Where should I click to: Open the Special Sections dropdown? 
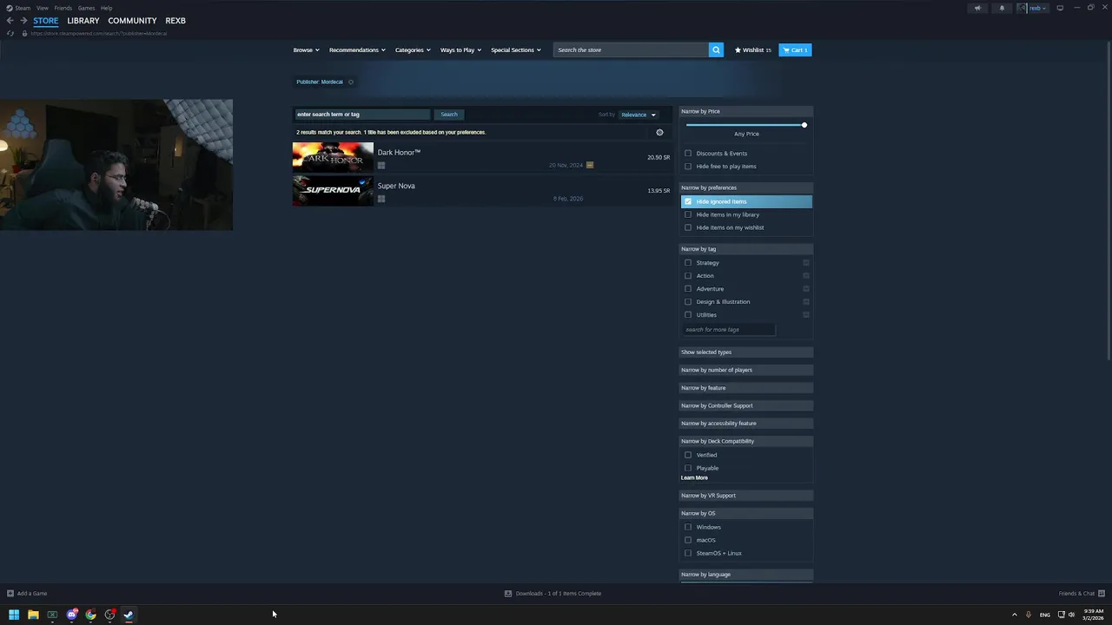(516, 49)
